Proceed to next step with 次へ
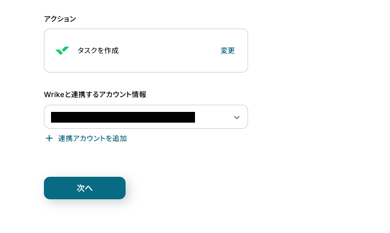Screen dimensions: 390x233 coord(85,188)
